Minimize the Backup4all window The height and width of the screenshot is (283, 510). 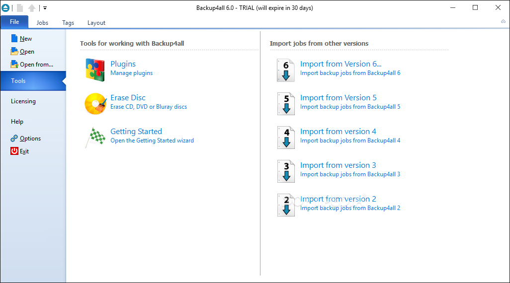pyautogui.click(x=453, y=7)
